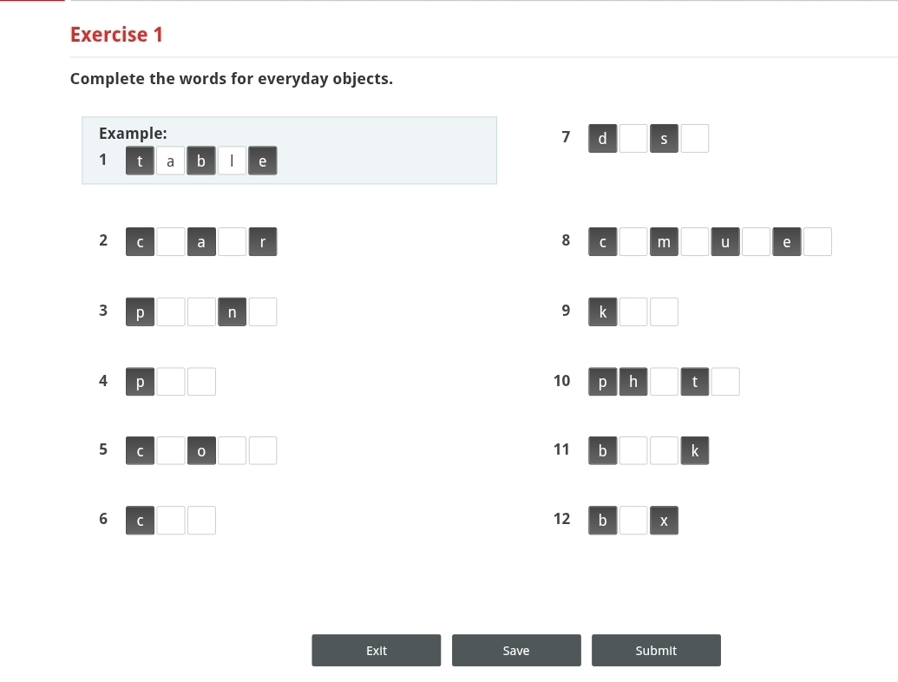Select the first blank after 'k' in word 9
Image resolution: width=898 pixels, height=682 pixels.
click(633, 312)
